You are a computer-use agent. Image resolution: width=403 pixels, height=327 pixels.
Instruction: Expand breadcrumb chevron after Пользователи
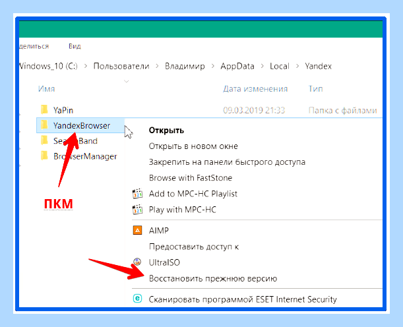157,67
